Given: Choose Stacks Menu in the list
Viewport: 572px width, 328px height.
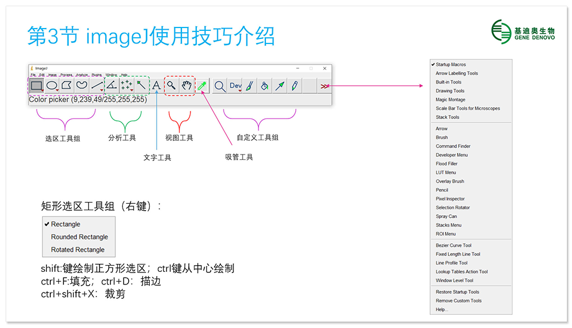Looking at the screenshot, I should point(471,225).
